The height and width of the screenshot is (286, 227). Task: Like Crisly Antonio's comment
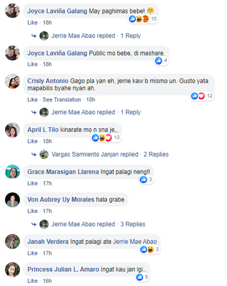coord(32,100)
